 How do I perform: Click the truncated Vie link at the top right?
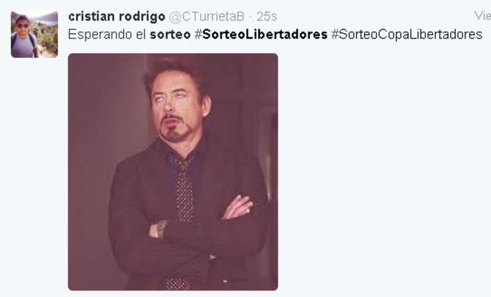click(482, 15)
